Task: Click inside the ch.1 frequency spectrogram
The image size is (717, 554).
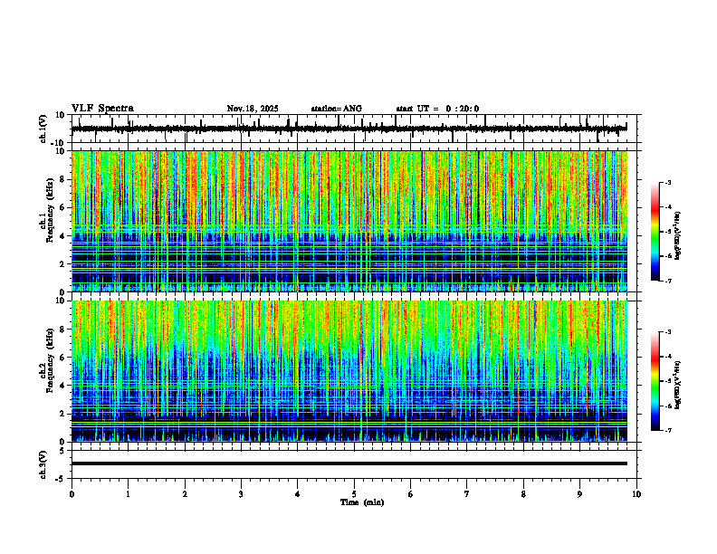Action: pos(349,221)
